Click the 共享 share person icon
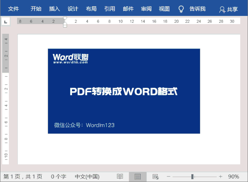 coord(222,10)
